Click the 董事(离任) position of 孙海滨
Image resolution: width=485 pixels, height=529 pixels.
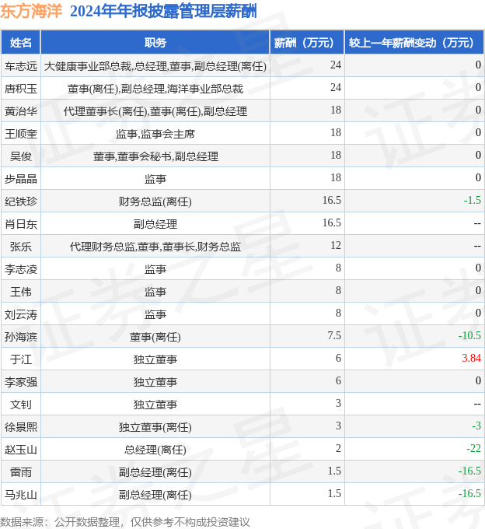pyautogui.click(x=155, y=337)
